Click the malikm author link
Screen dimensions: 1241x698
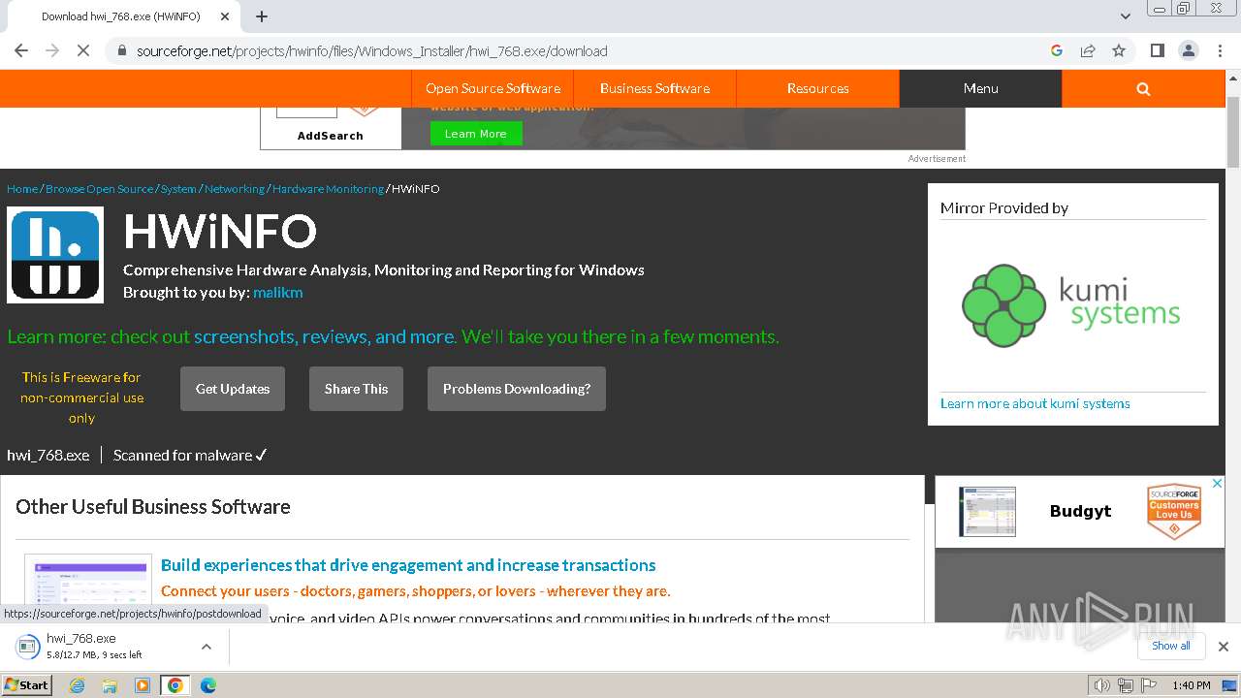click(x=278, y=292)
